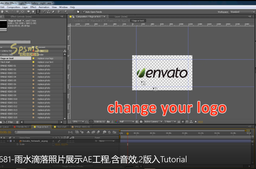Image resolution: width=256 pixels, height=169 pixels.
Task: Open the Parent None dropdown
Action: pyautogui.click(x=107, y=141)
